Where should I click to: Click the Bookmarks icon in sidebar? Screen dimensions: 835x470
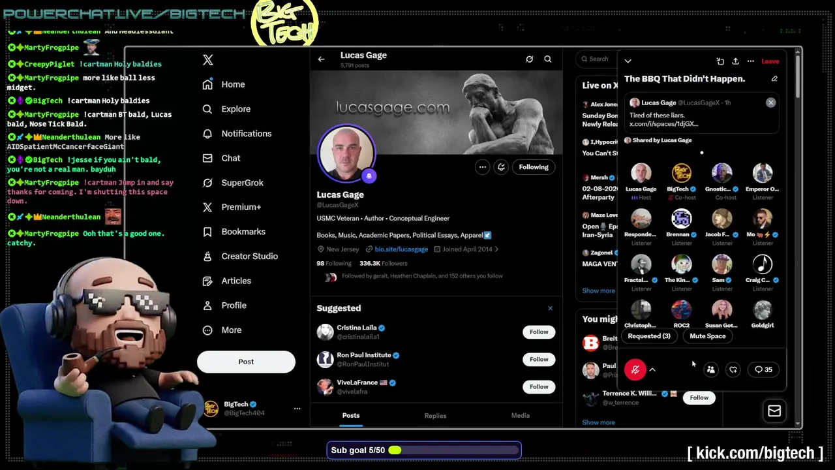207,232
